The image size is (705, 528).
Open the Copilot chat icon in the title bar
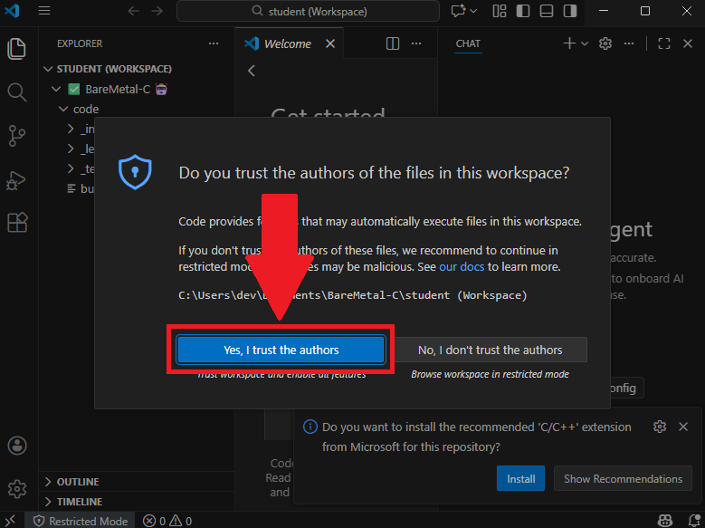(x=458, y=11)
